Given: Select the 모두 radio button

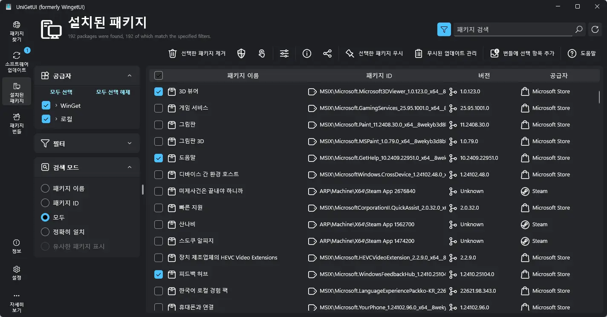Looking at the screenshot, I should (45, 217).
